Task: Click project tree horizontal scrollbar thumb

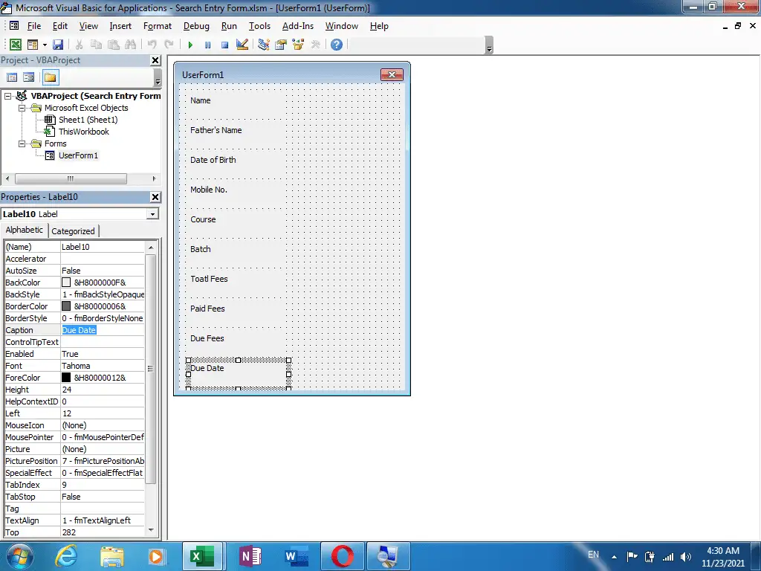Action: (x=71, y=178)
